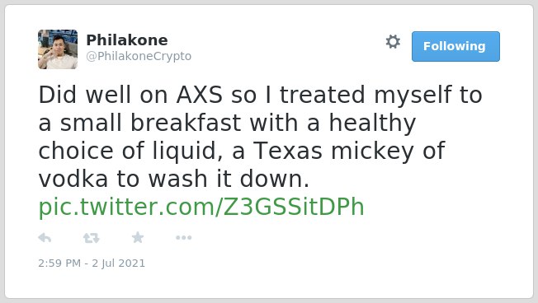Toggle retweet with the arrows icon
This screenshot has height=303, width=538.
pos(92,238)
